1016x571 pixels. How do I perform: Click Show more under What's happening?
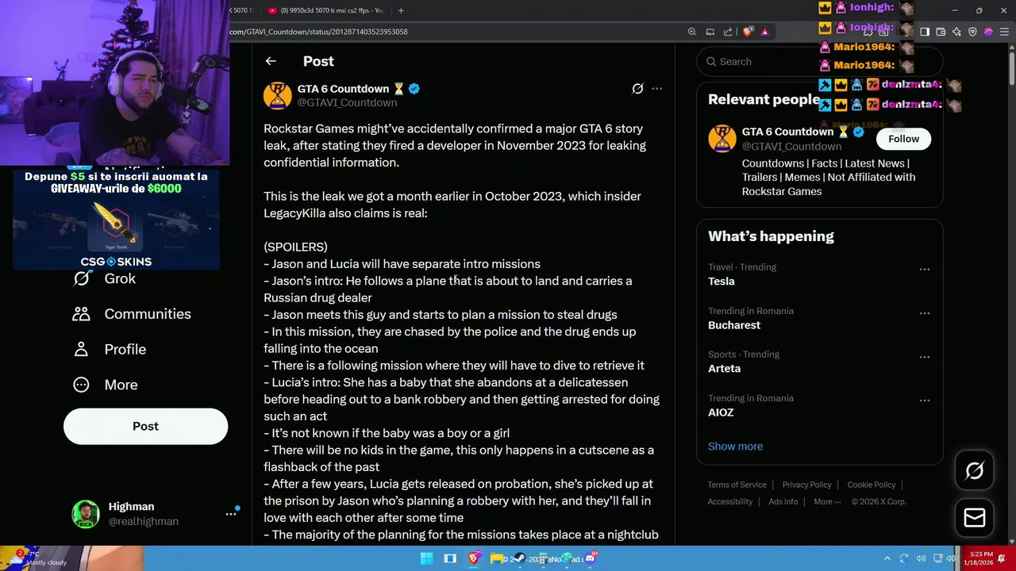735,446
